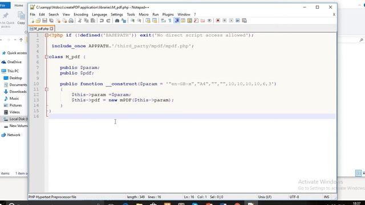Click the UTF-8 encoding status entry
This screenshot has width=365, height=205.
294,197
